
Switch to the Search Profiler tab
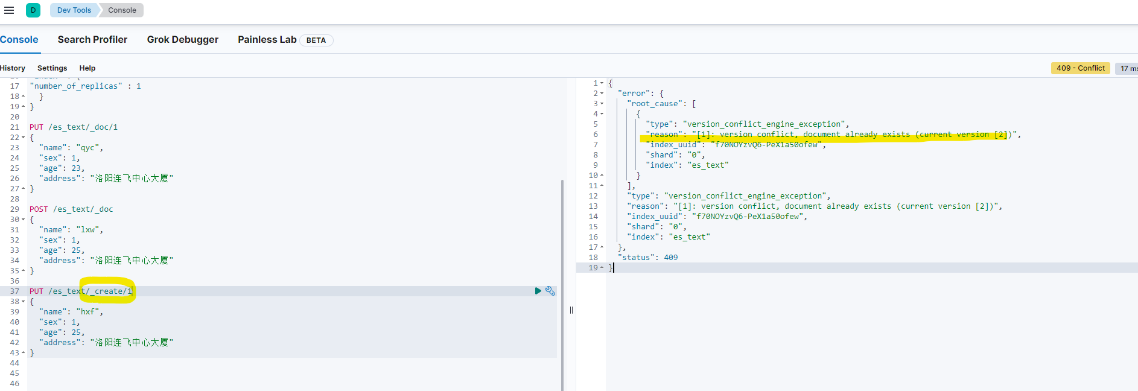tap(92, 40)
